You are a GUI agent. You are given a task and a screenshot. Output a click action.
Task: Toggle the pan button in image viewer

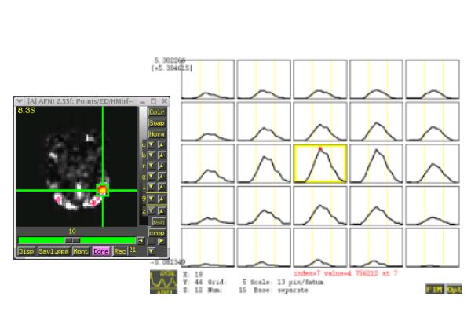[x=159, y=222]
